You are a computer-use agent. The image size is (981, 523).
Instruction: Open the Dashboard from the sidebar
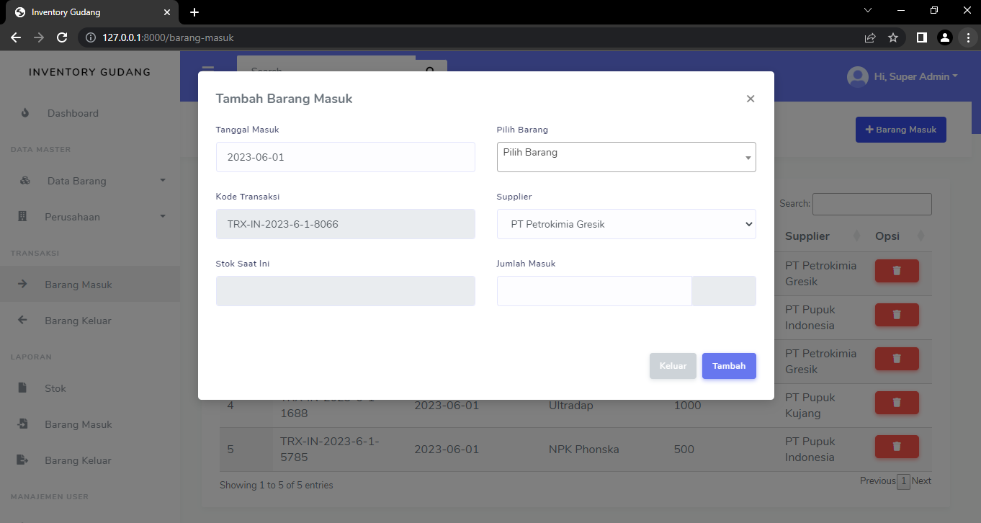tap(72, 113)
